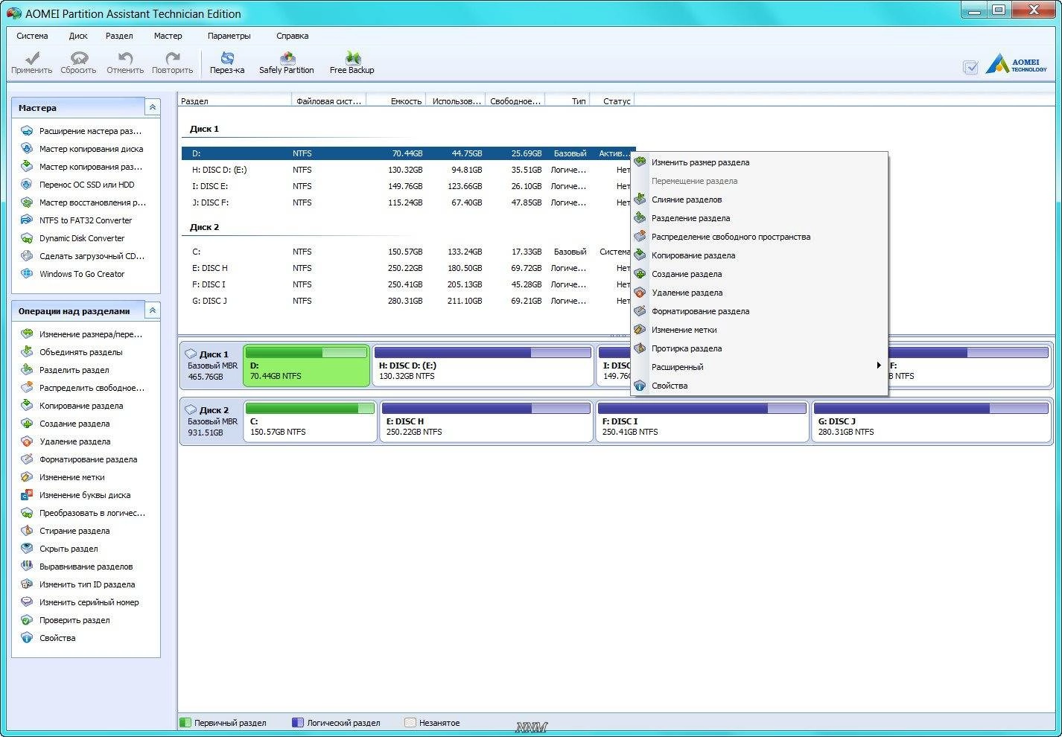Viewport: 1062px width, 737px height.
Task: Click Удаление раздела in context menu
Action: coord(759,293)
